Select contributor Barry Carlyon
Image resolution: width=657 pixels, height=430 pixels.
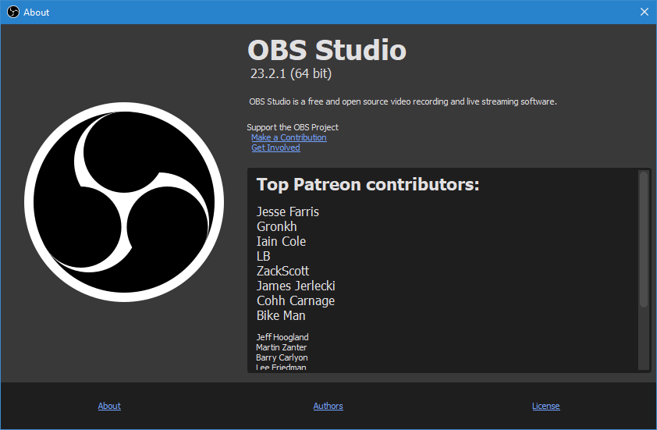point(282,357)
